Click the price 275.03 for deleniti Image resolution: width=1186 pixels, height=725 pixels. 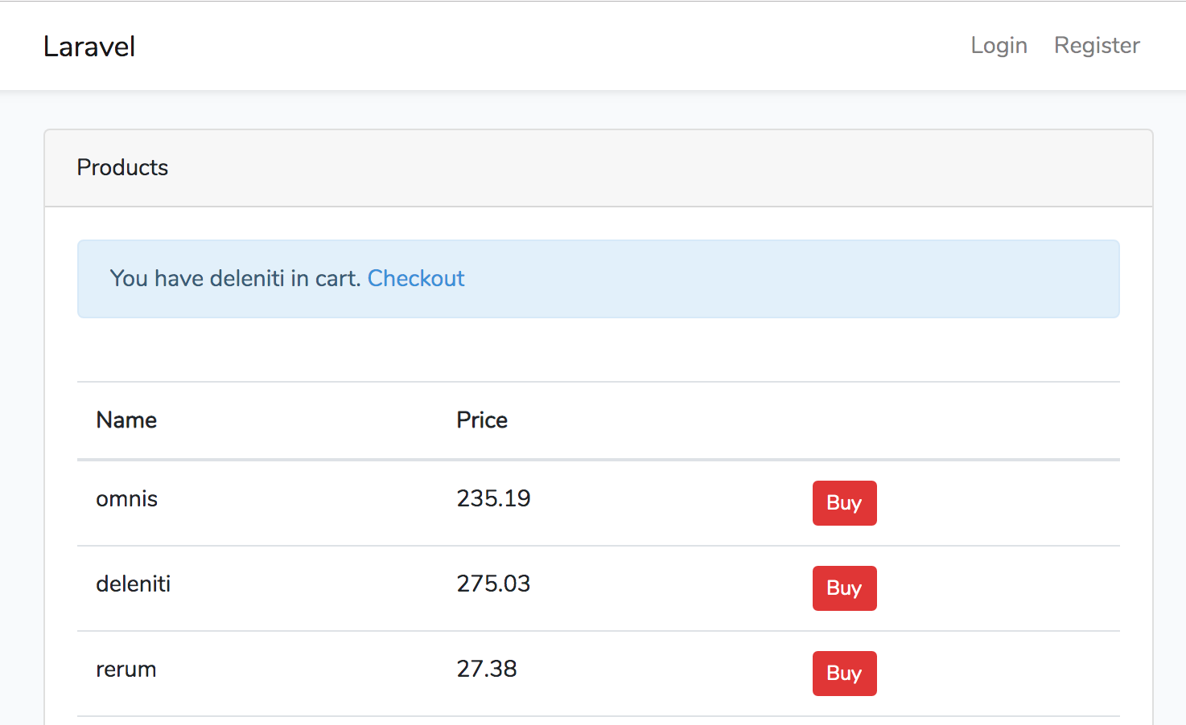[493, 584]
